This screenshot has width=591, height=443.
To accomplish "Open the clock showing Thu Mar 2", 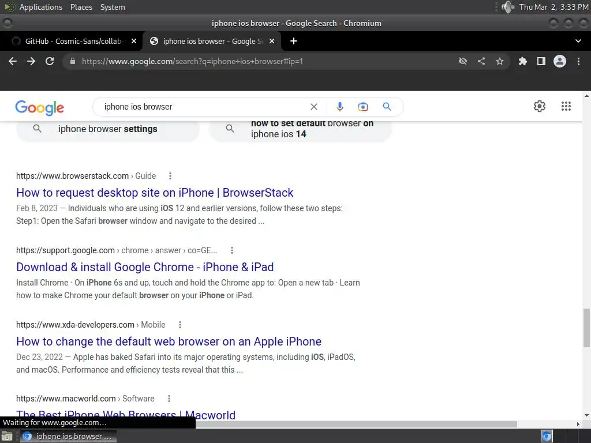I will 553,7.
